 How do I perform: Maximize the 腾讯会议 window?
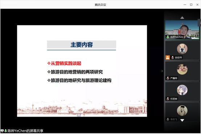tap(191, 5)
